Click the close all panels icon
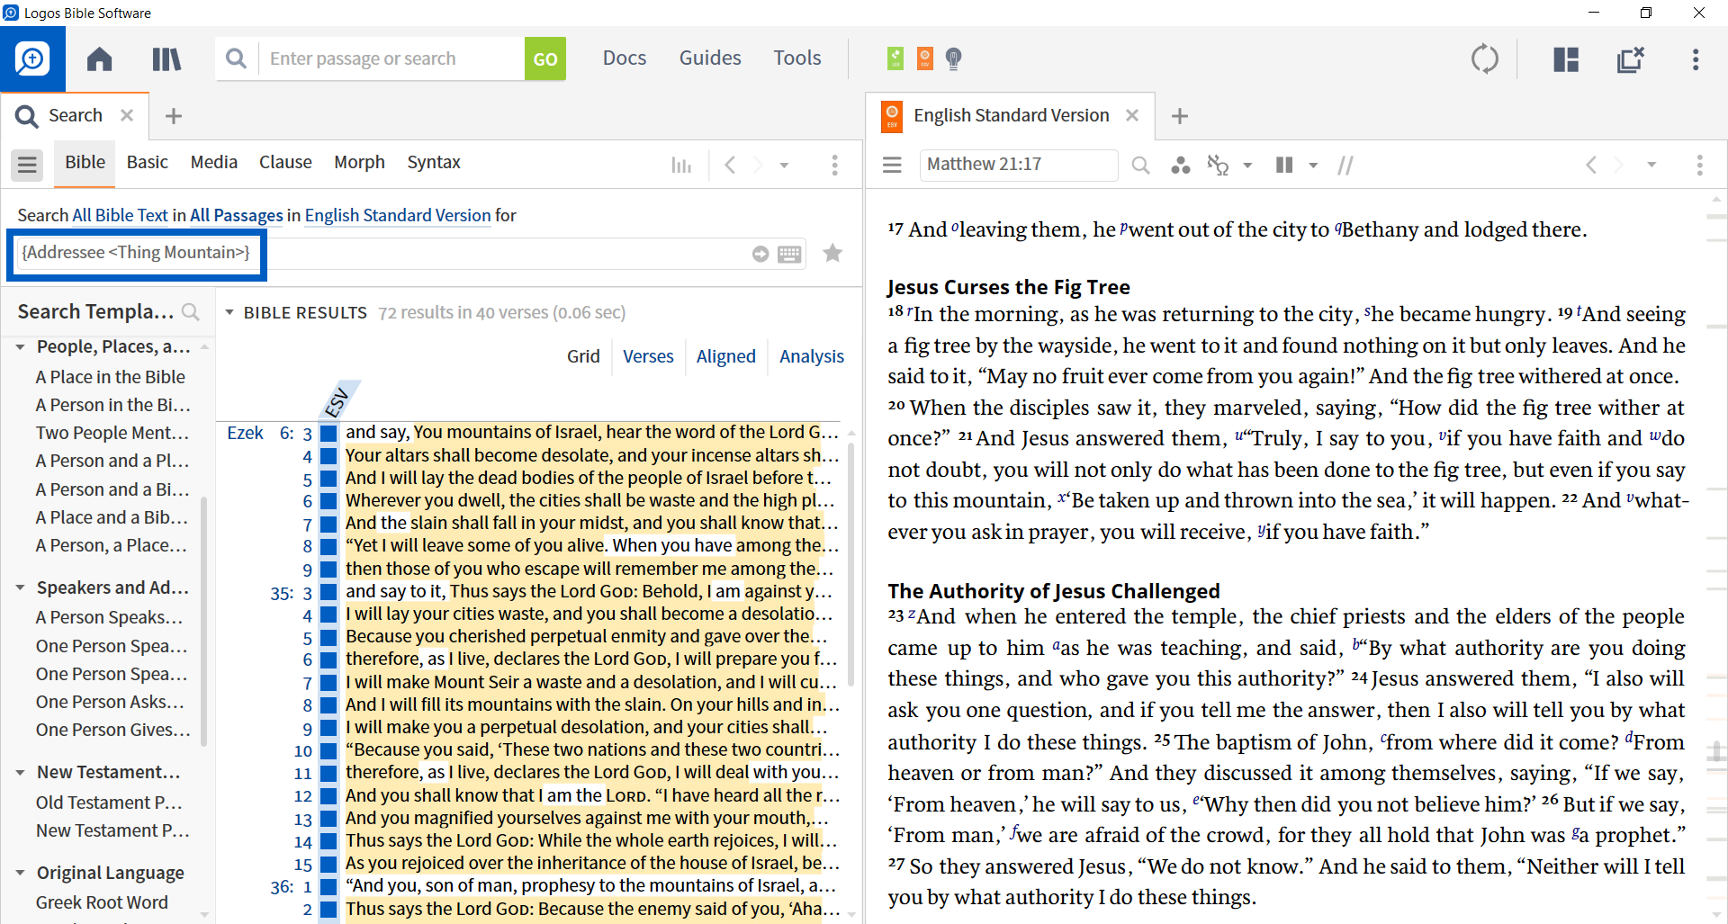The width and height of the screenshot is (1728, 924). coord(1630,59)
